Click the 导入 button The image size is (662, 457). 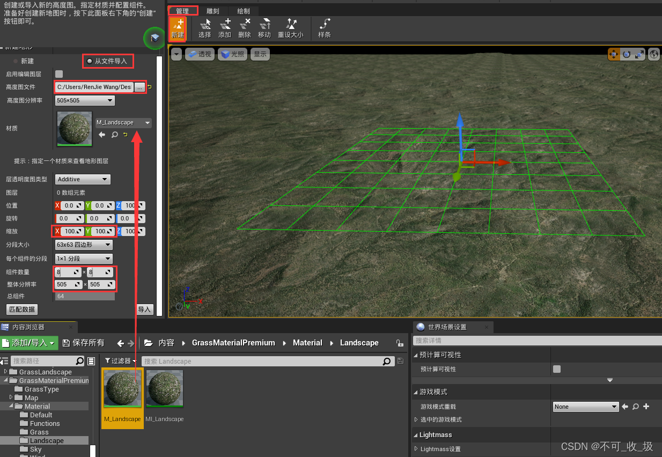(144, 309)
